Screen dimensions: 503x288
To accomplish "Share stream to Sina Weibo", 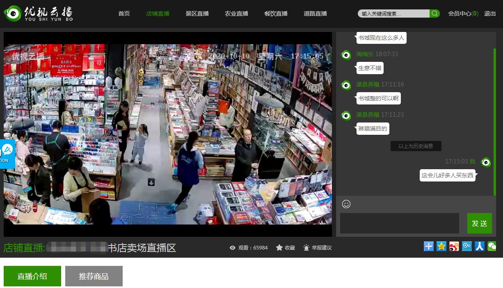I will pos(454,246).
